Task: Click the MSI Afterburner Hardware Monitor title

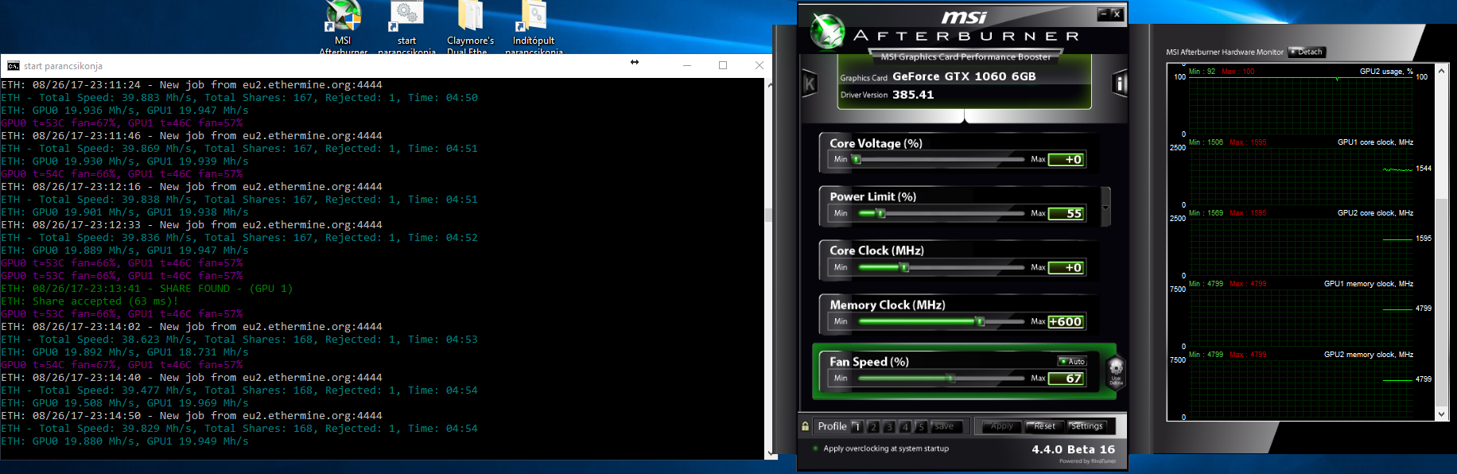Action: [x=1225, y=52]
